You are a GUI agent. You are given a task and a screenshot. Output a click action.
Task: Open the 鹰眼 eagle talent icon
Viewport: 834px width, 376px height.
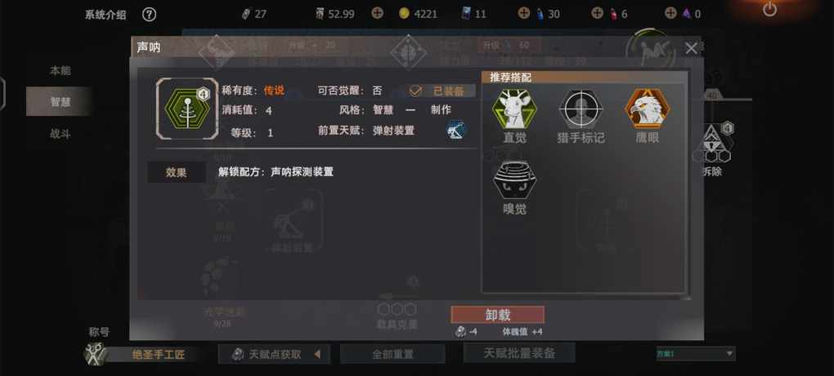647,108
